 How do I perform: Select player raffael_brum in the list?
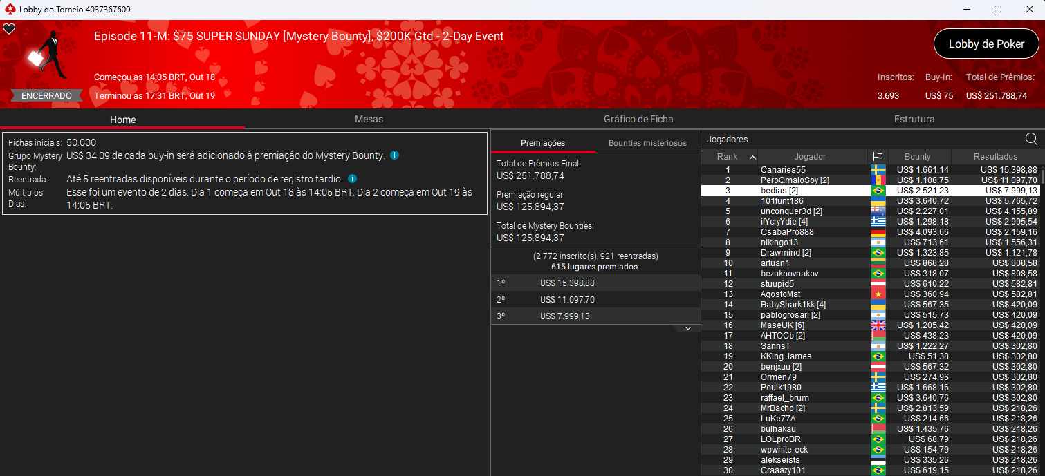(871, 398)
